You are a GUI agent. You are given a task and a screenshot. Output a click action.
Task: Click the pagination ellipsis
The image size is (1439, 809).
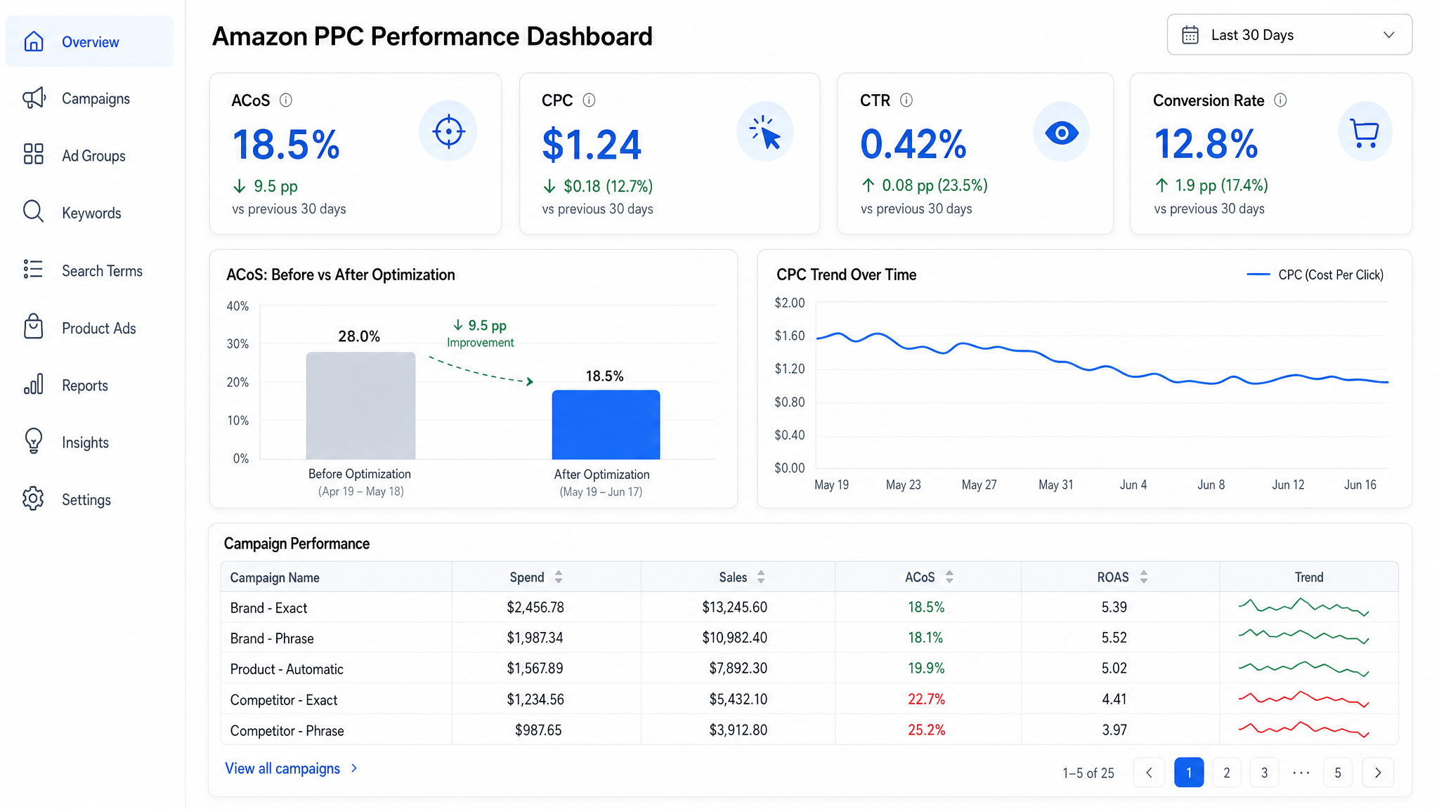click(1301, 772)
